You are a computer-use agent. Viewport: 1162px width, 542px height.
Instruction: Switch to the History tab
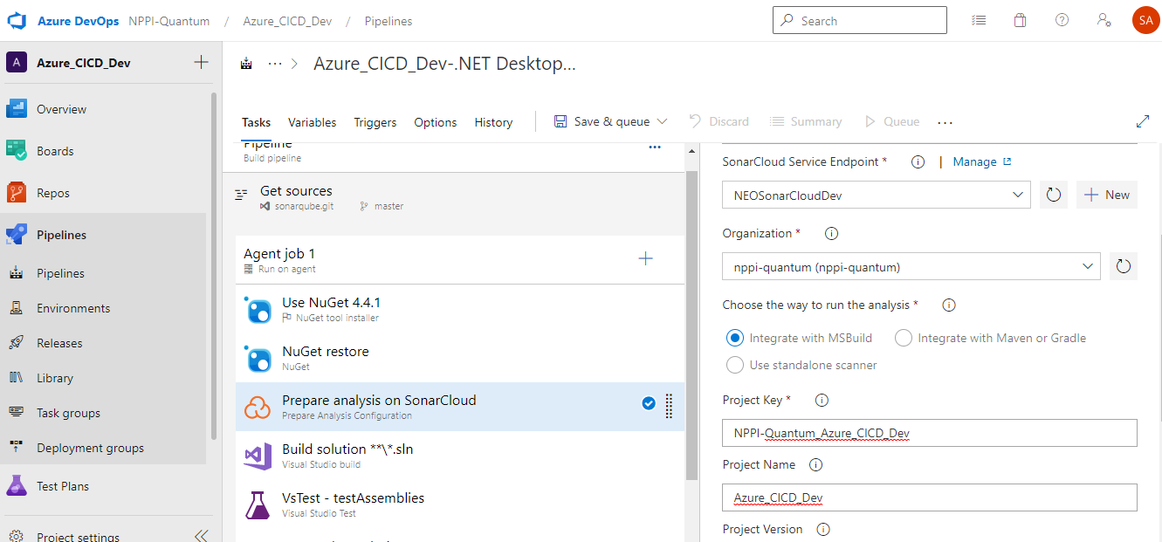(493, 122)
